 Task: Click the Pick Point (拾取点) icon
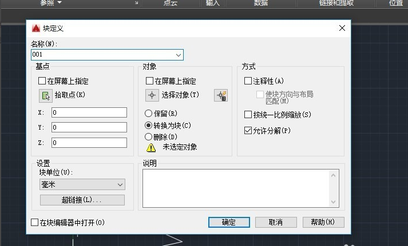click(x=45, y=95)
